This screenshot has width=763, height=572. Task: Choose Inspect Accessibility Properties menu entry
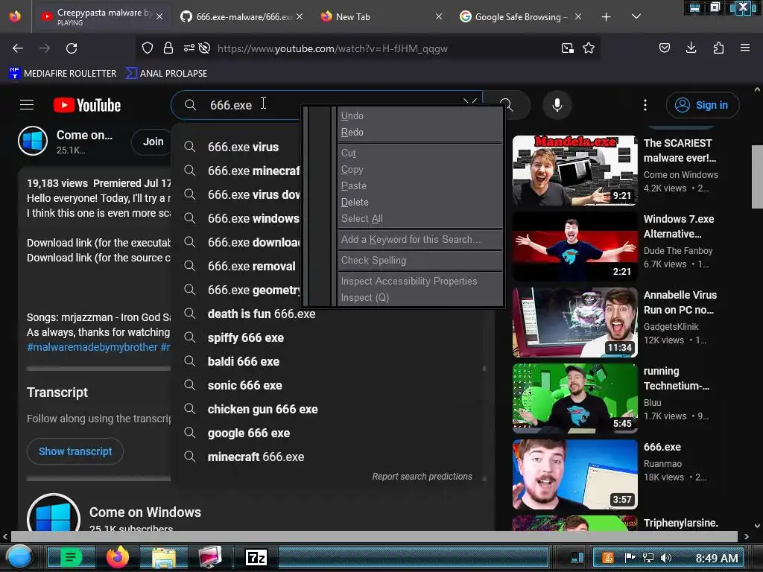coord(420,281)
